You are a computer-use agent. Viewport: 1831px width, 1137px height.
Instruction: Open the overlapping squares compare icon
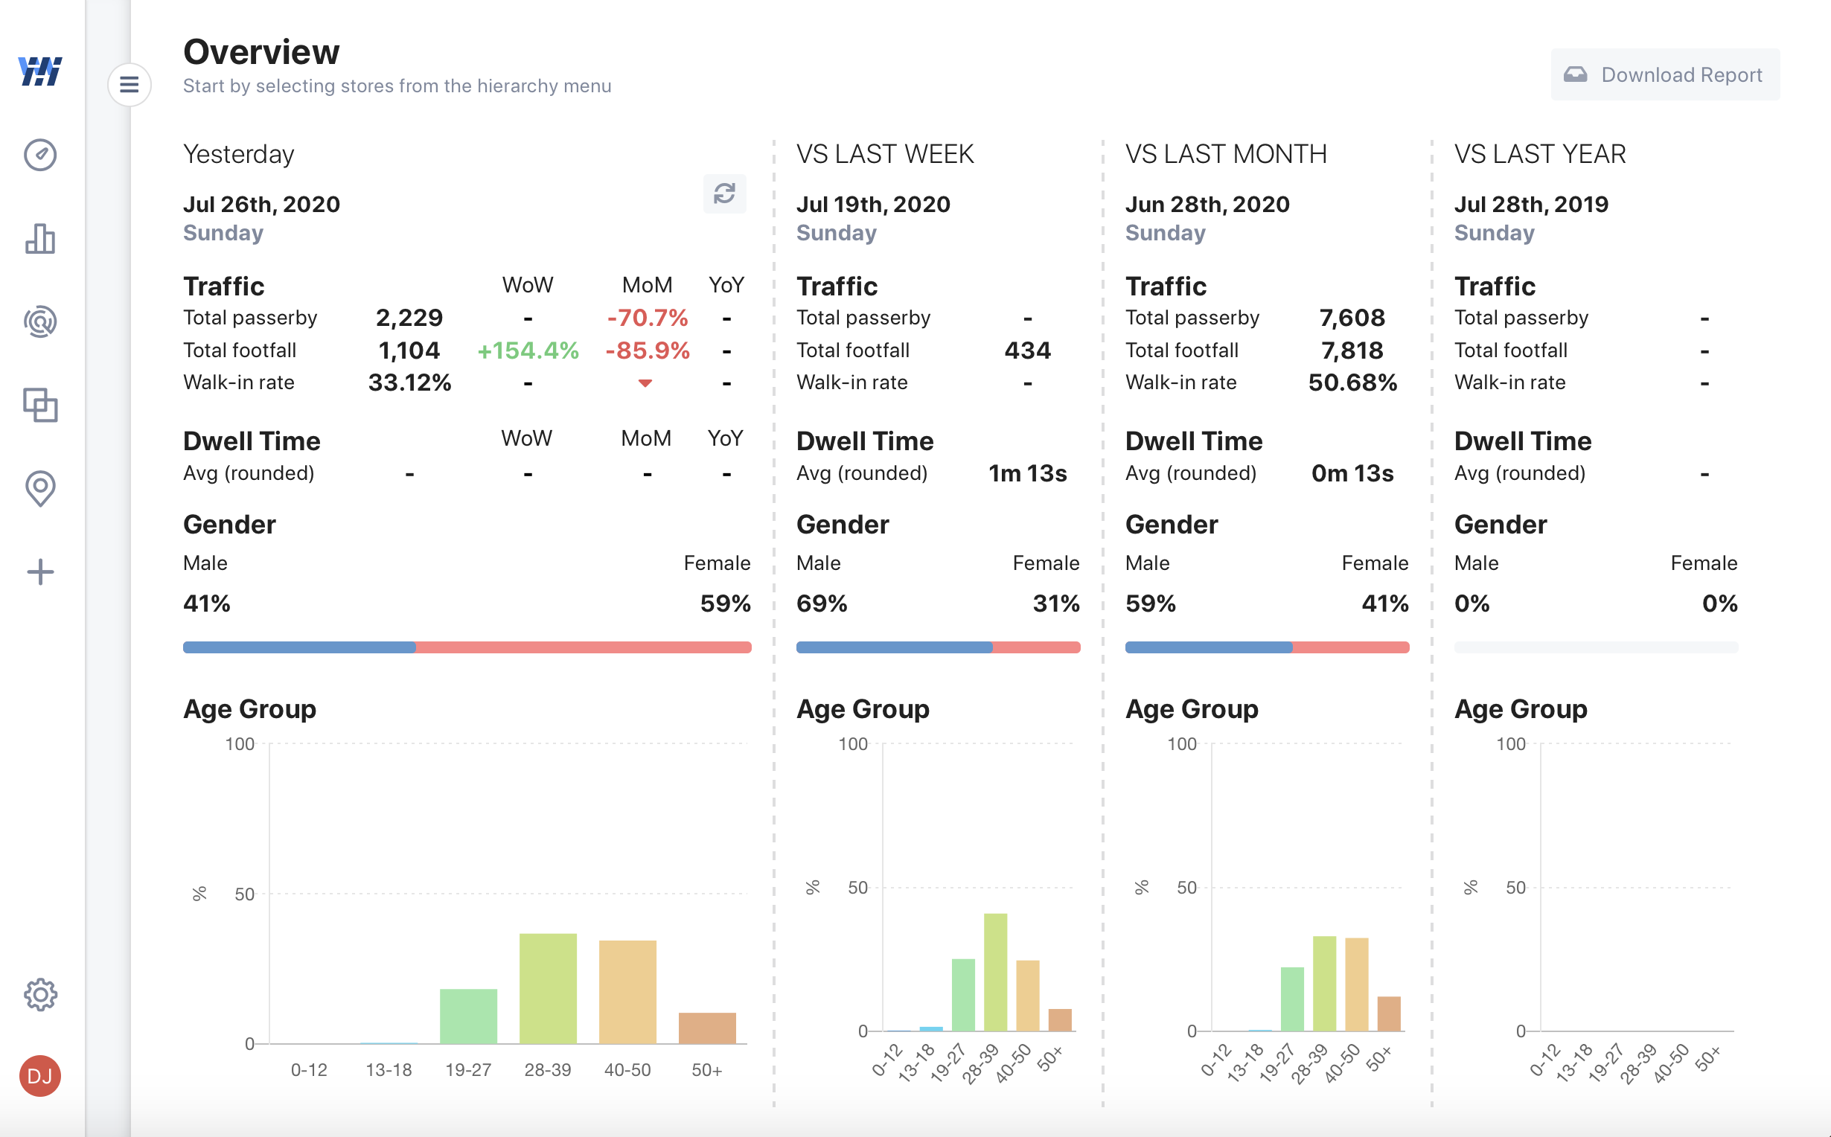tap(40, 406)
